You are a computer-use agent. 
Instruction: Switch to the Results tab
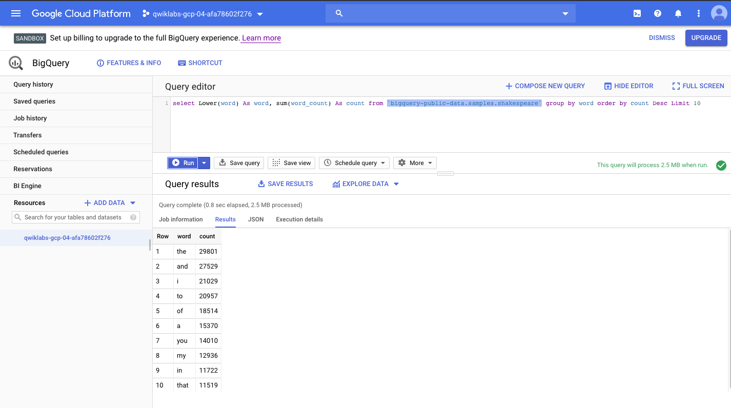[x=226, y=219]
